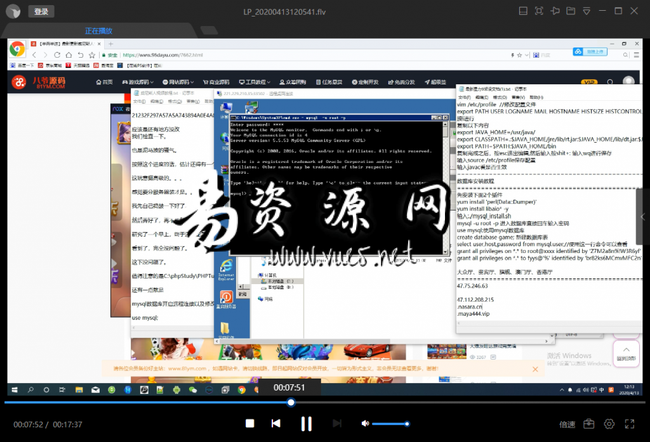
Task: Click the browser undo close-tab icon
Action: 81,55
